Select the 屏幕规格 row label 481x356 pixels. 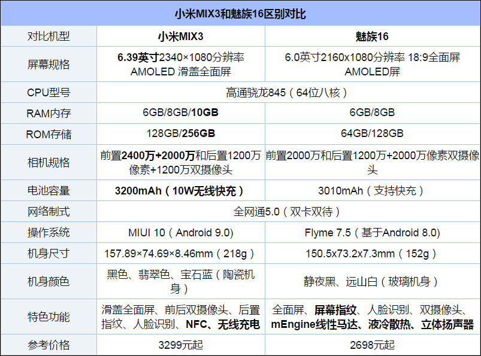point(49,65)
